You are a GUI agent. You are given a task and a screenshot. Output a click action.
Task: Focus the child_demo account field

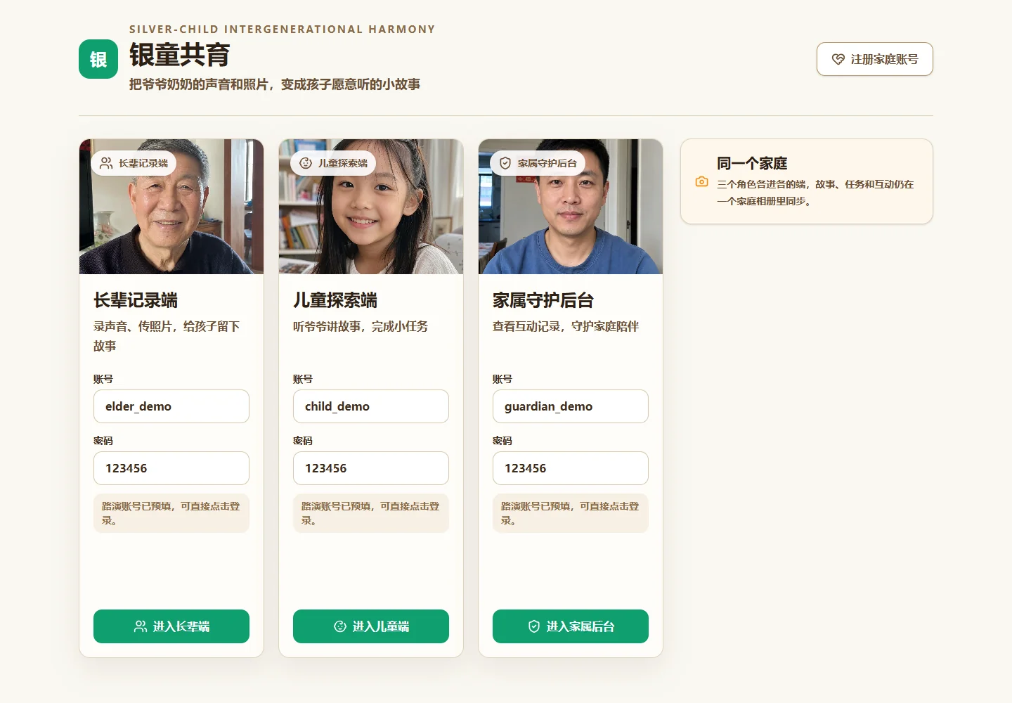371,406
